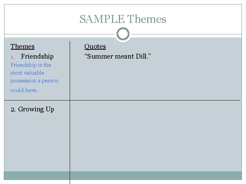
Task: Click the red number 1 list marker
Action: [13, 57]
